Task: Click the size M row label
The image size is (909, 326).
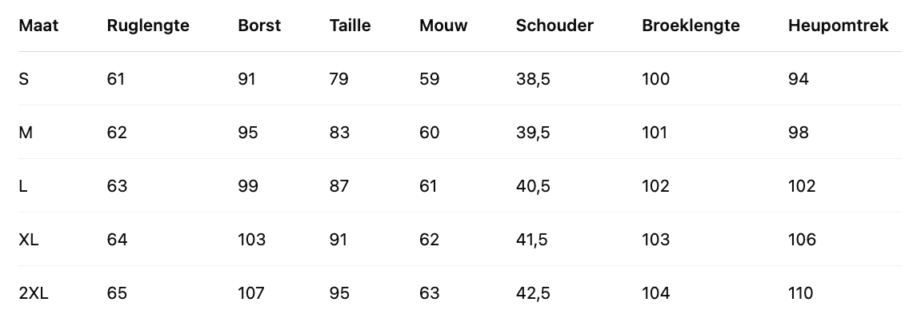Action: [x=26, y=133]
